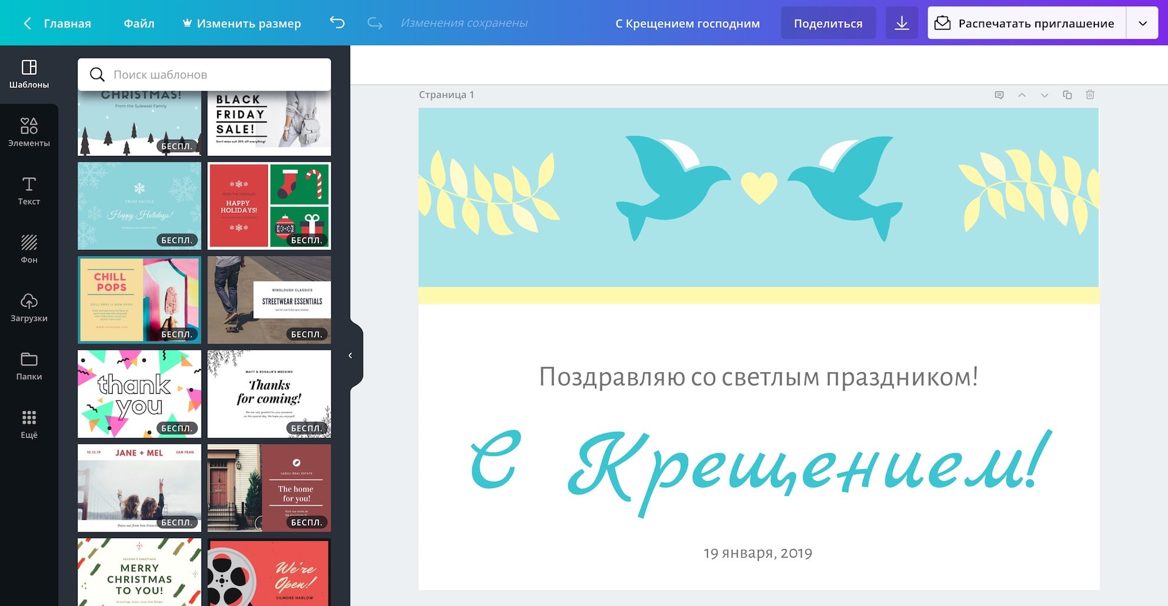Viewport: 1168px width, 606px height.
Task: Select the thank you confetti template
Action: tap(139, 394)
